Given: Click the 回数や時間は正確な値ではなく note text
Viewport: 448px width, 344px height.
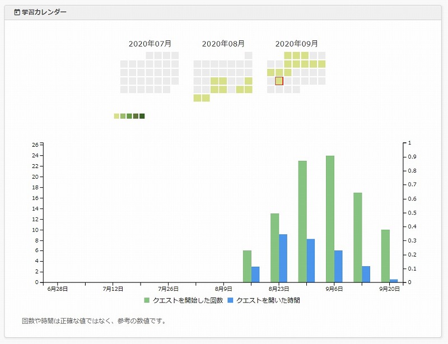Looking at the screenshot, I should point(94,321).
